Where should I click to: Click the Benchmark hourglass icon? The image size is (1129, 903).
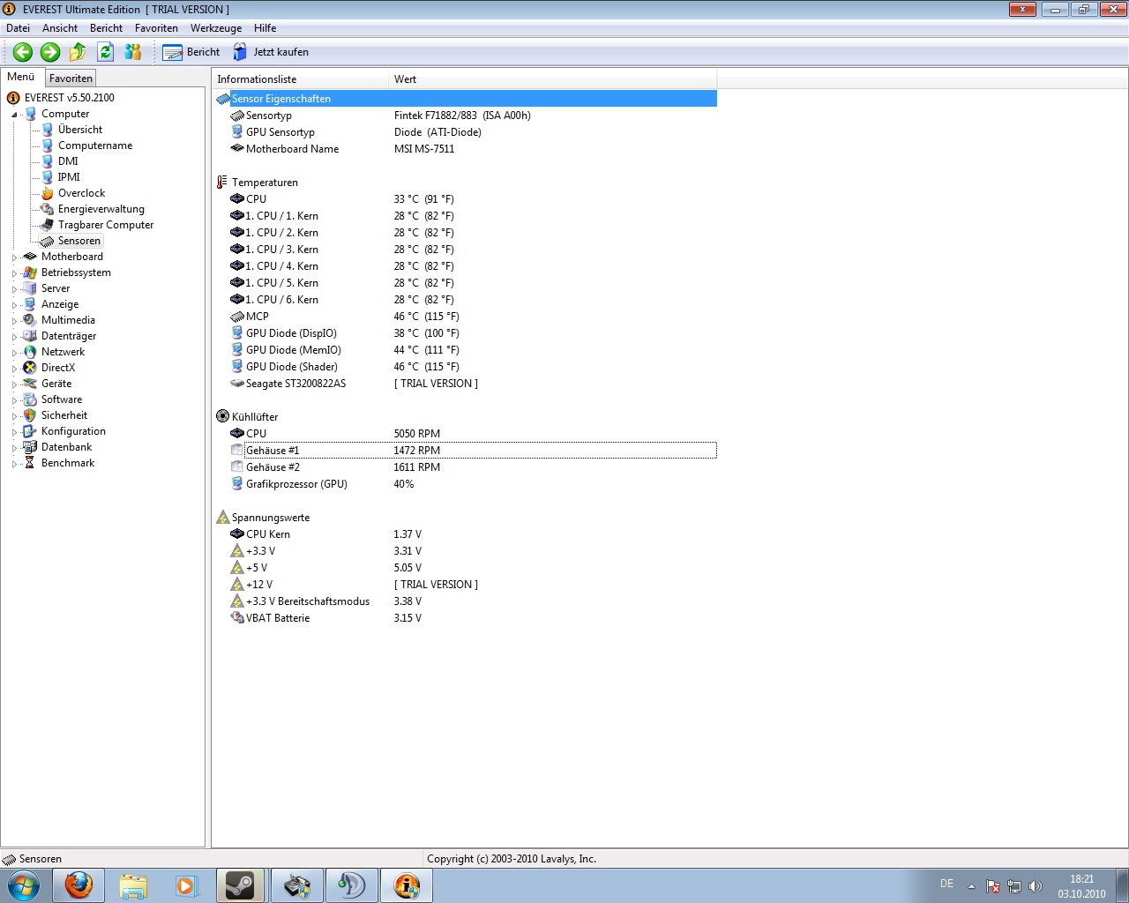[x=30, y=463]
